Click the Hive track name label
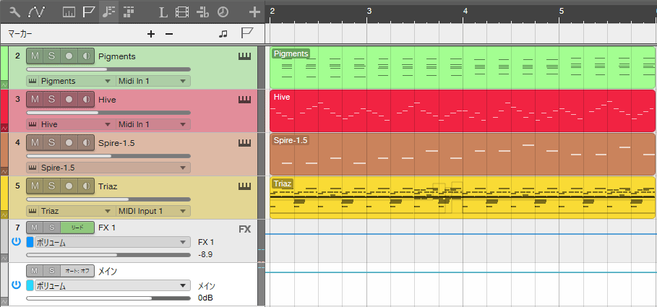Image resolution: width=657 pixels, height=307 pixels. pos(107,100)
